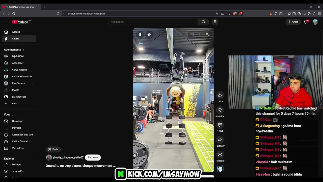
Task: Expand the Vous section
Action: pyautogui.click(x=9, y=115)
